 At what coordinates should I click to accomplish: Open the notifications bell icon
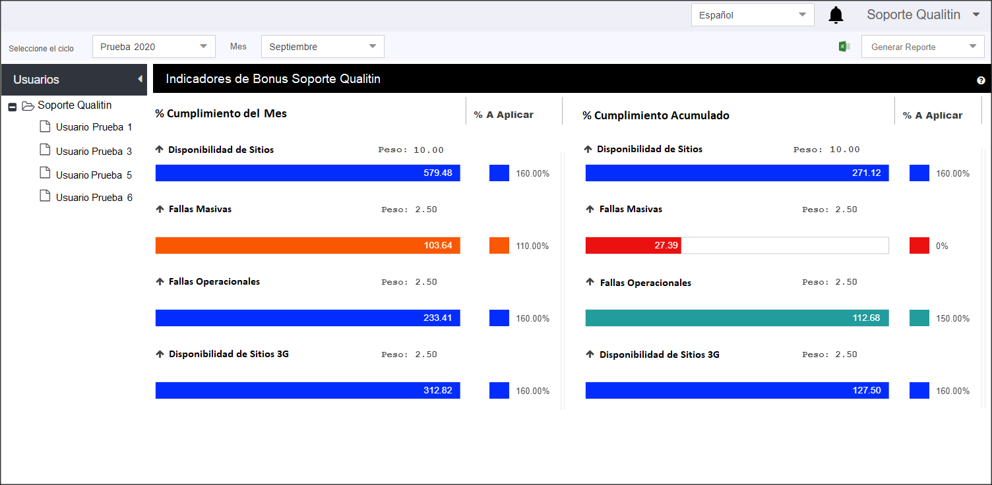[x=836, y=14]
